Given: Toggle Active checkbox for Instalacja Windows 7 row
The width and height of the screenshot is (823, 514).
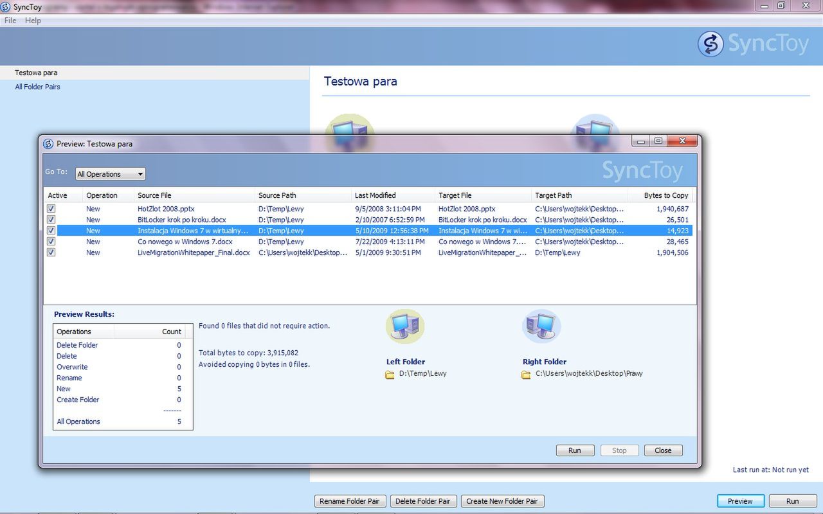Looking at the screenshot, I should coord(51,231).
